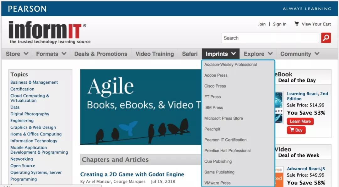Open View Your Cart link

coord(316,24)
